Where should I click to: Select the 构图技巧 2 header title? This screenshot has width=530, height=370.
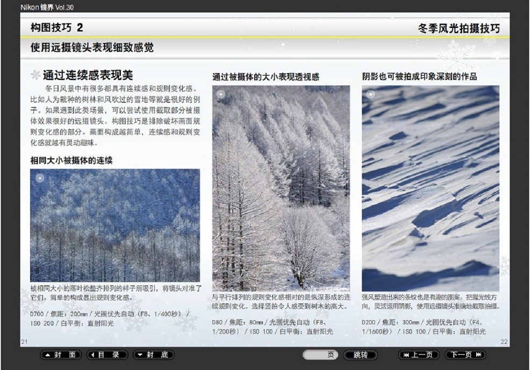click(57, 28)
